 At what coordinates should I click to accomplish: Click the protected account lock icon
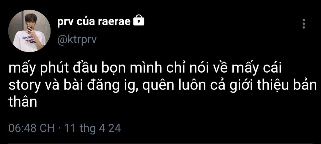coord(139,22)
